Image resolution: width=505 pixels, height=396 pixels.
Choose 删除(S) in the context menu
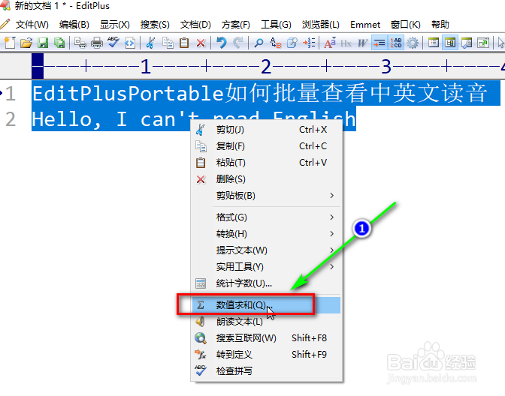tap(266, 179)
